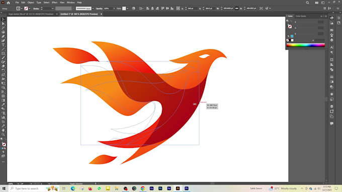Click the Isolate Selected Object button
This screenshot has height=192, width=342.
261,8
